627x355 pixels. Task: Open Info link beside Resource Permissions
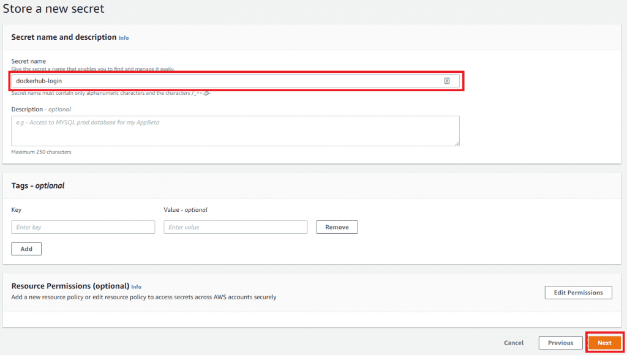coord(136,286)
